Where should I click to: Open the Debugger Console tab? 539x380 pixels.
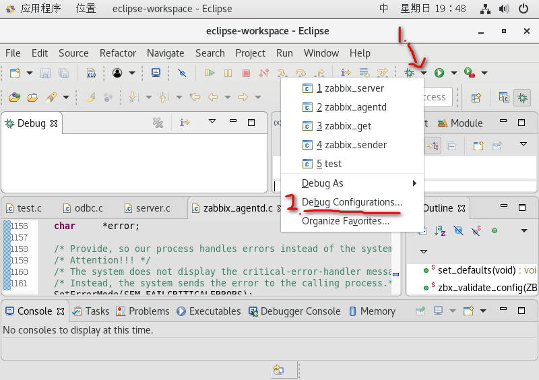294,311
